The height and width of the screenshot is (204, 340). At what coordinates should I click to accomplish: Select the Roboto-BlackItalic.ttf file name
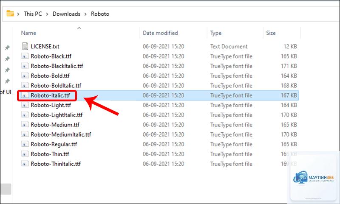coord(57,66)
